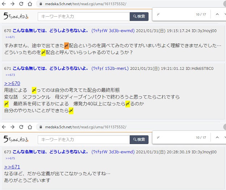Reload the page in the top browser window
Screen dimensions: 226x190
point(21,4)
